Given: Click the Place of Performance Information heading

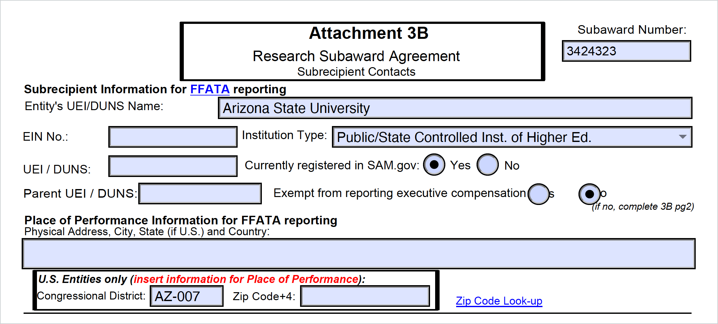Looking at the screenshot, I should pyautogui.click(x=181, y=220).
